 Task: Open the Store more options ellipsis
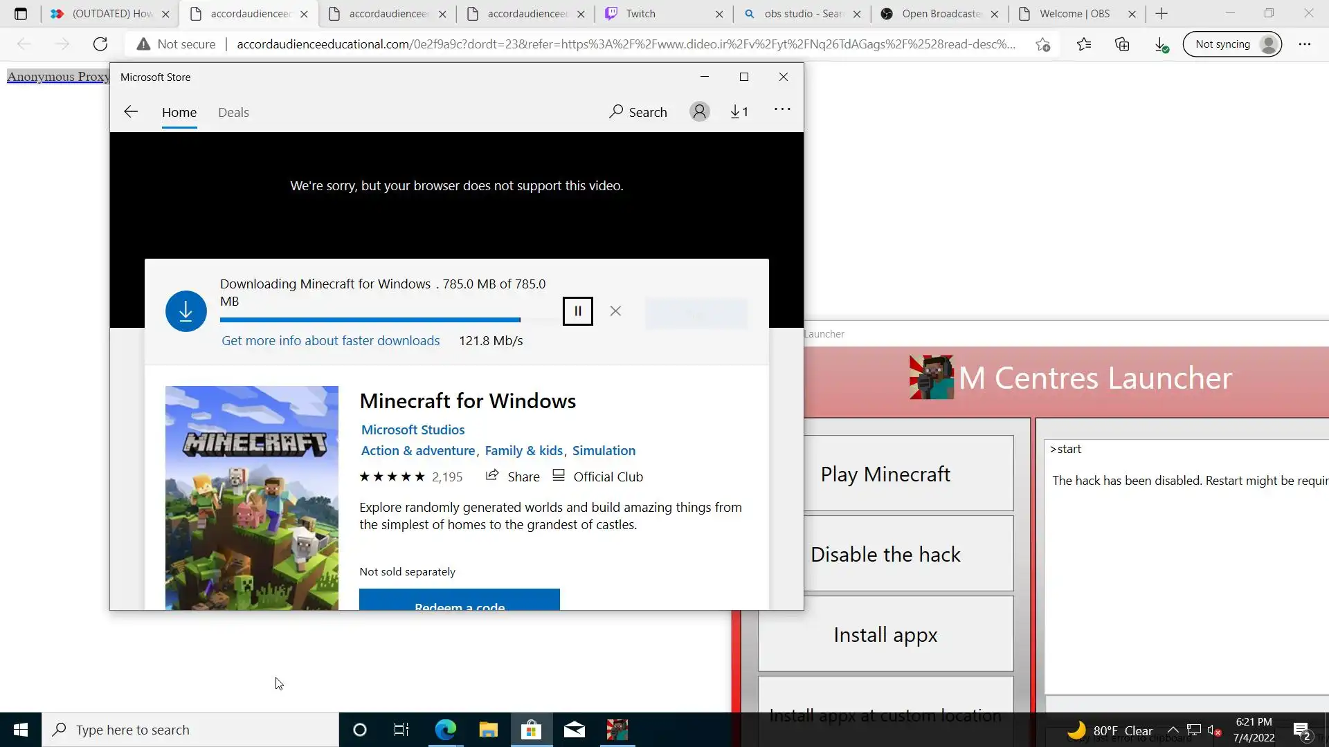pyautogui.click(x=782, y=109)
